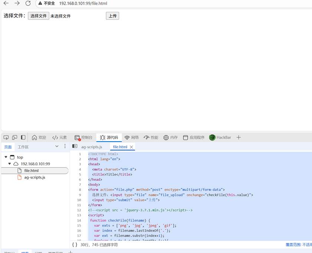Click the form action="file.php" code line
This screenshot has width=312, height=253.
pos(157,190)
